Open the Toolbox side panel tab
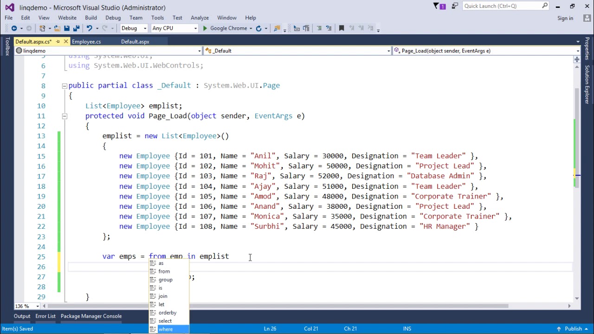 (x=7, y=46)
